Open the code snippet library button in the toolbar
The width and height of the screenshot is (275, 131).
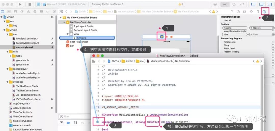pos(215,4)
